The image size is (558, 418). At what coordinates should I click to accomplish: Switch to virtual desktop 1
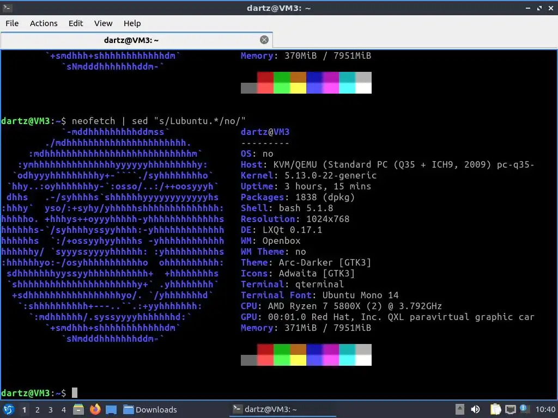pos(24,410)
